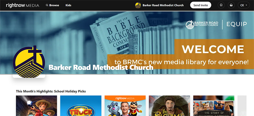Open the Browse menu

point(52,5)
